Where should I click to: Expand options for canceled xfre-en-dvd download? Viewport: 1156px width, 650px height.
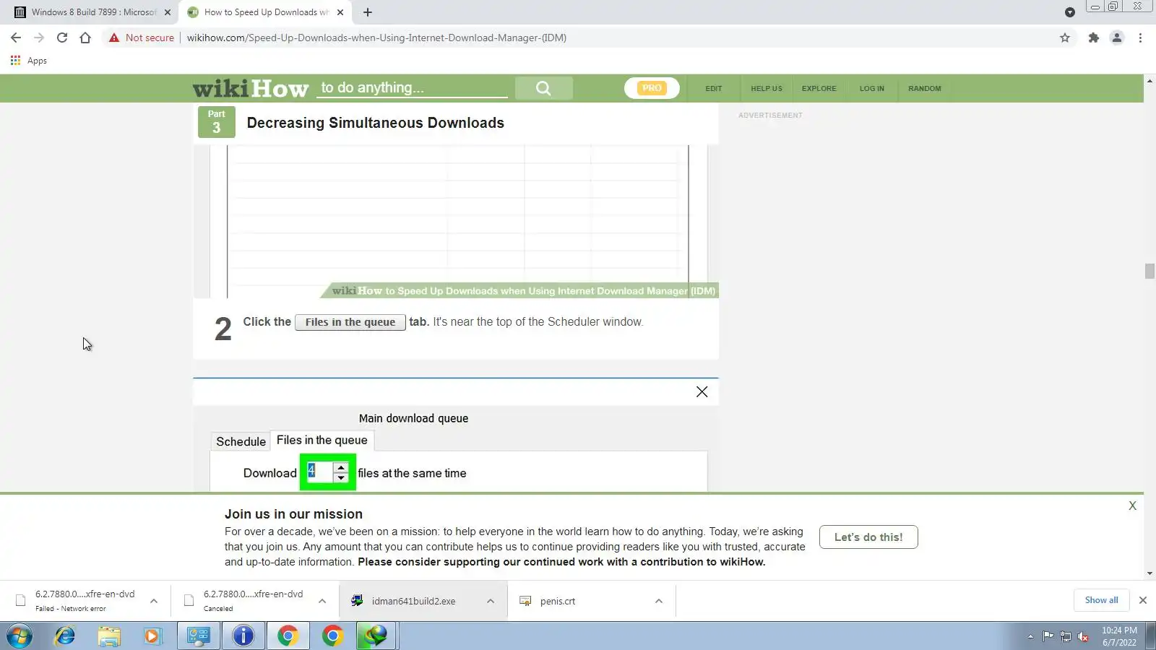coord(322,601)
